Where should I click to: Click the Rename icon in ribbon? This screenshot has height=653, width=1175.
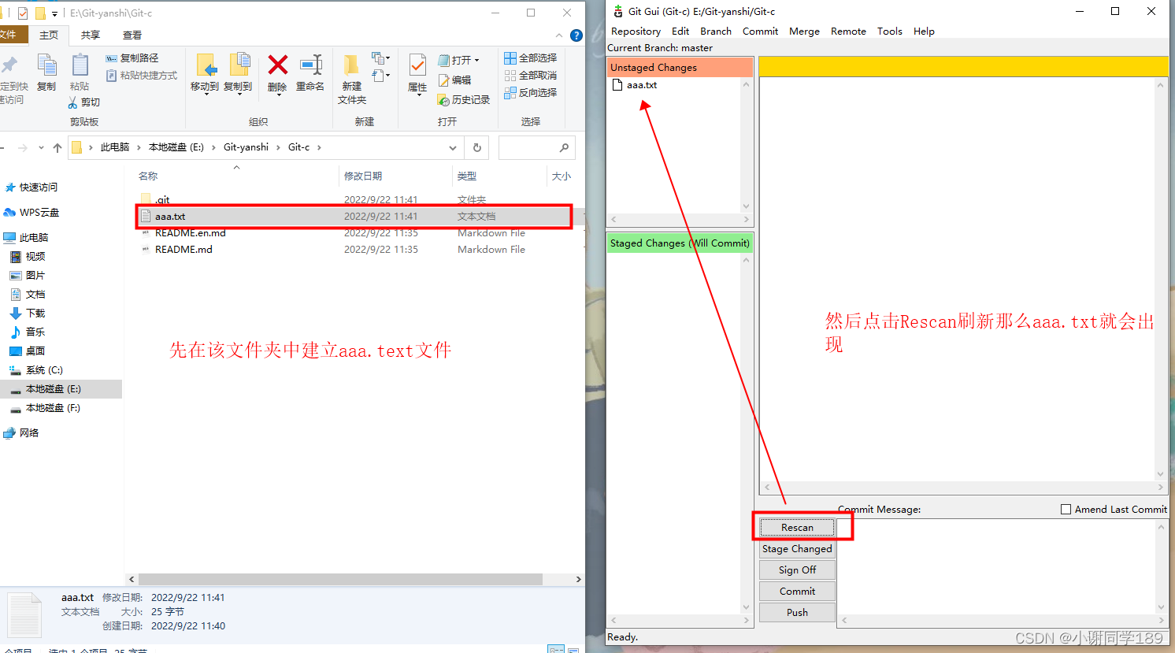pyautogui.click(x=310, y=65)
